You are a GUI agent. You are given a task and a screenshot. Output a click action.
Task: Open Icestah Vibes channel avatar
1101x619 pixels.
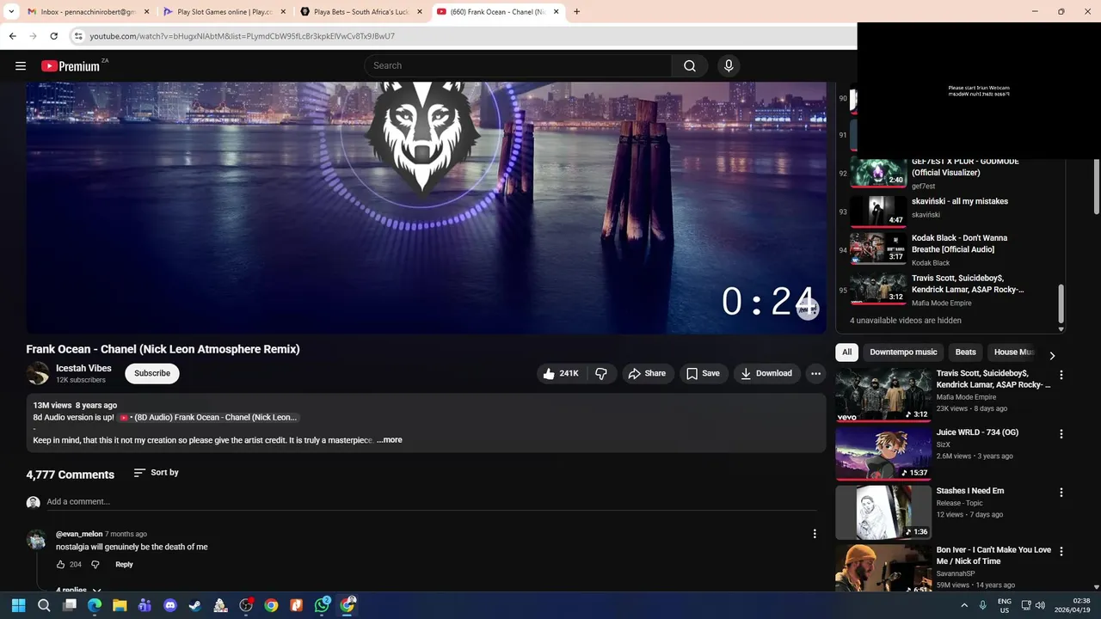point(38,373)
